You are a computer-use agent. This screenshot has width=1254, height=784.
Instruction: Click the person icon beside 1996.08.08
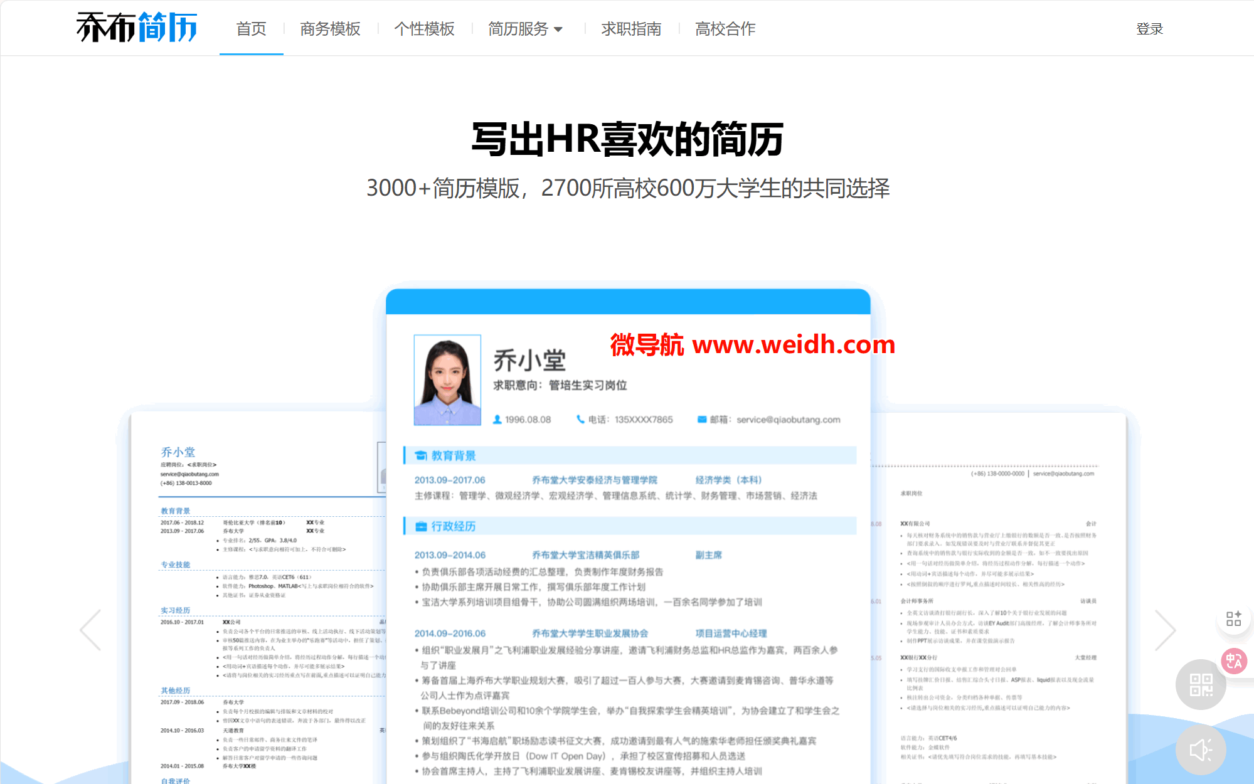[497, 419]
